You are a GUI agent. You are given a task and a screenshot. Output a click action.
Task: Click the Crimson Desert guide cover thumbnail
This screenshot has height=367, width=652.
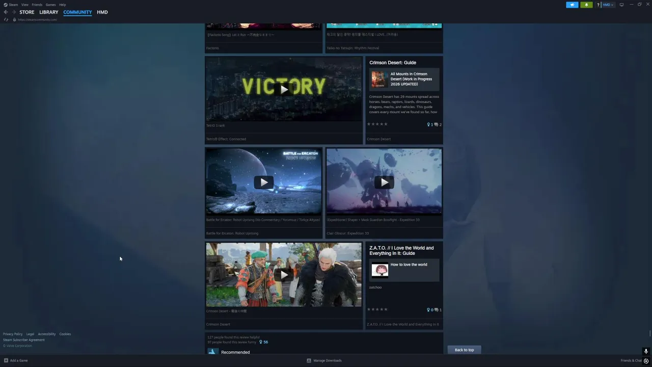click(x=379, y=79)
